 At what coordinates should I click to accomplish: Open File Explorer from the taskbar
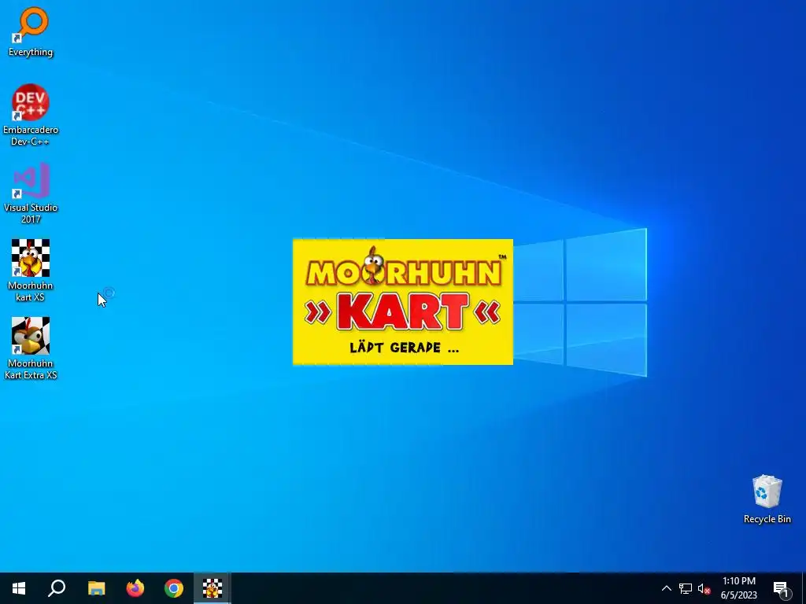point(96,588)
